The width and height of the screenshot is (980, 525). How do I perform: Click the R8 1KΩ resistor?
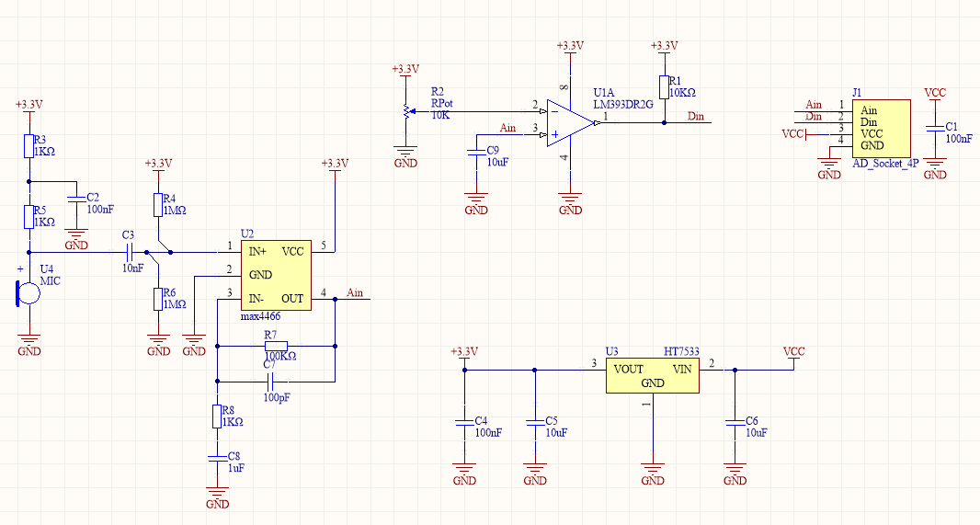pyautogui.click(x=217, y=417)
